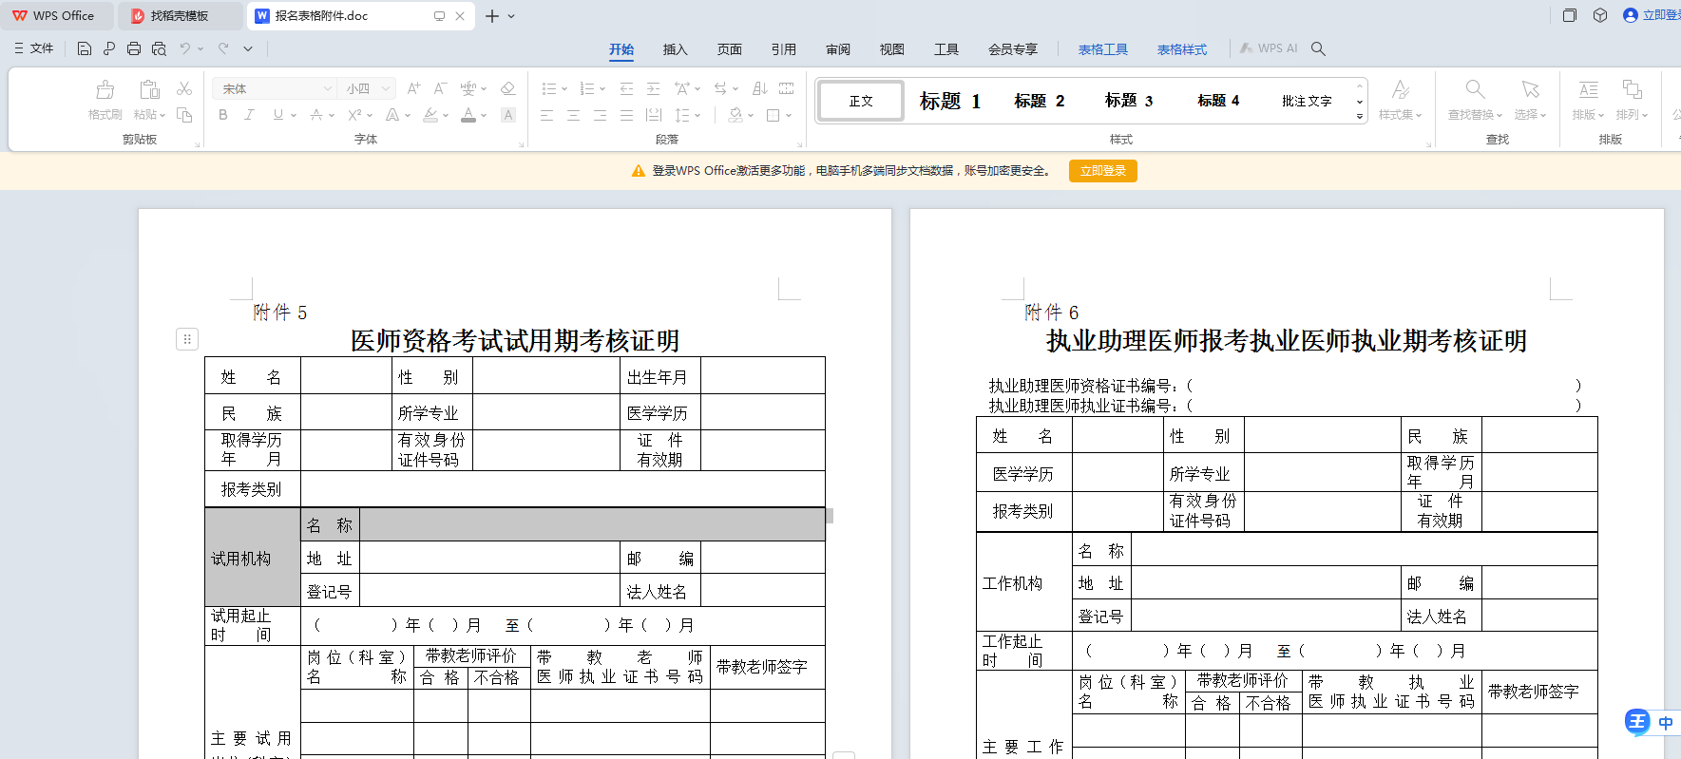
Task: Open a new tab with plus button
Action: point(491,16)
